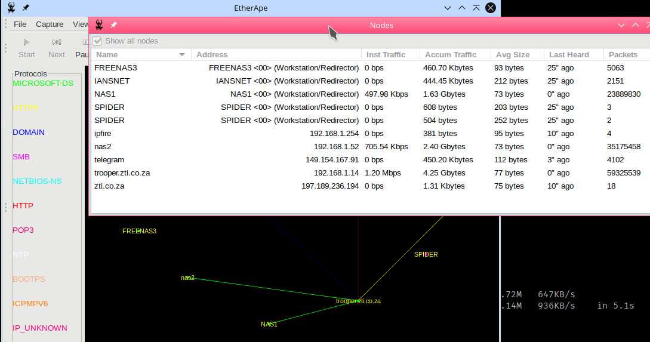The image size is (650, 342).
Task: Click the pin icon in EtherApe title bar
Action: tap(25, 8)
